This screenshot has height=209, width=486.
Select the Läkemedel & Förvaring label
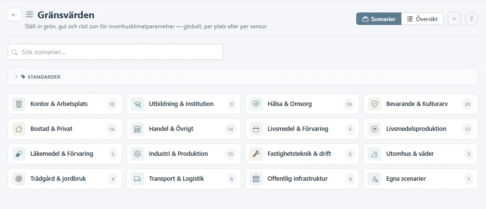62,154
